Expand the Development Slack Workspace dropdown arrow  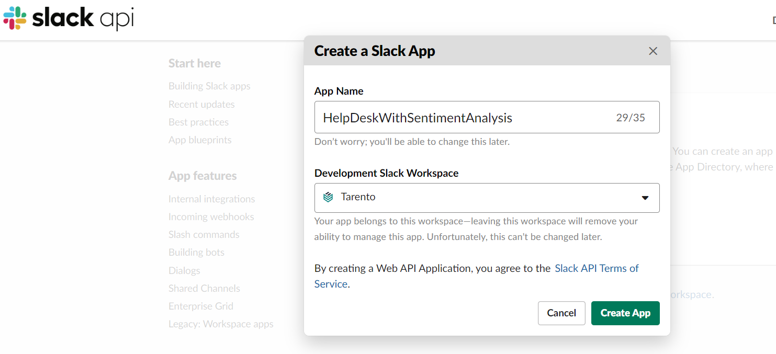(x=645, y=198)
